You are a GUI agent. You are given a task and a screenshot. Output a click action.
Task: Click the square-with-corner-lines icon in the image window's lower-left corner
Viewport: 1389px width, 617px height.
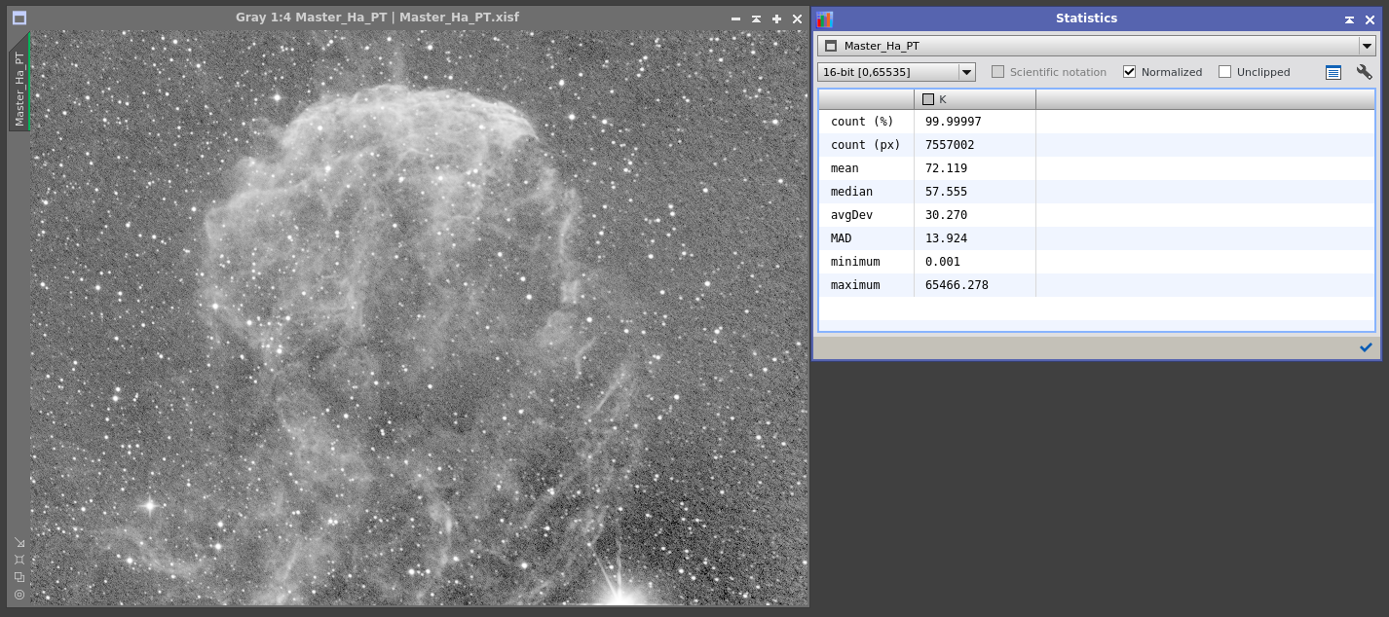(19, 560)
